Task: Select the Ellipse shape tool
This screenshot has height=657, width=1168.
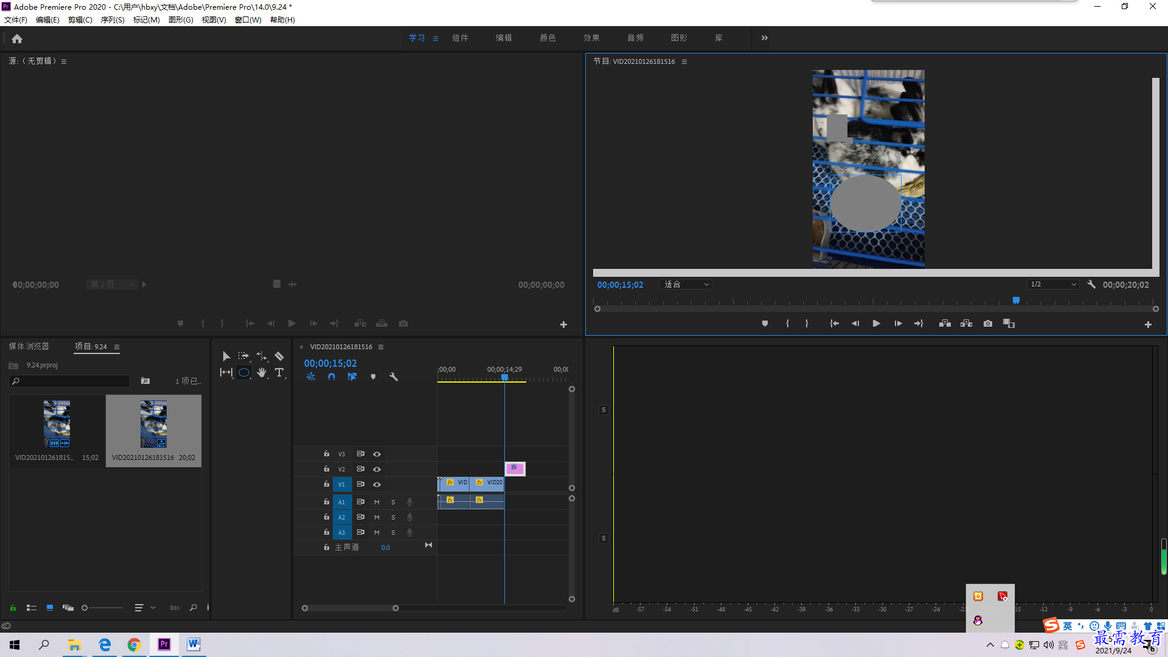Action: pyautogui.click(x=244, y=372)
